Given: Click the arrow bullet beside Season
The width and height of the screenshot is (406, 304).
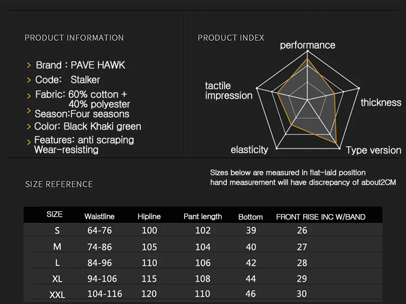Looking at the screenshot, I should (x=29, y=111).
